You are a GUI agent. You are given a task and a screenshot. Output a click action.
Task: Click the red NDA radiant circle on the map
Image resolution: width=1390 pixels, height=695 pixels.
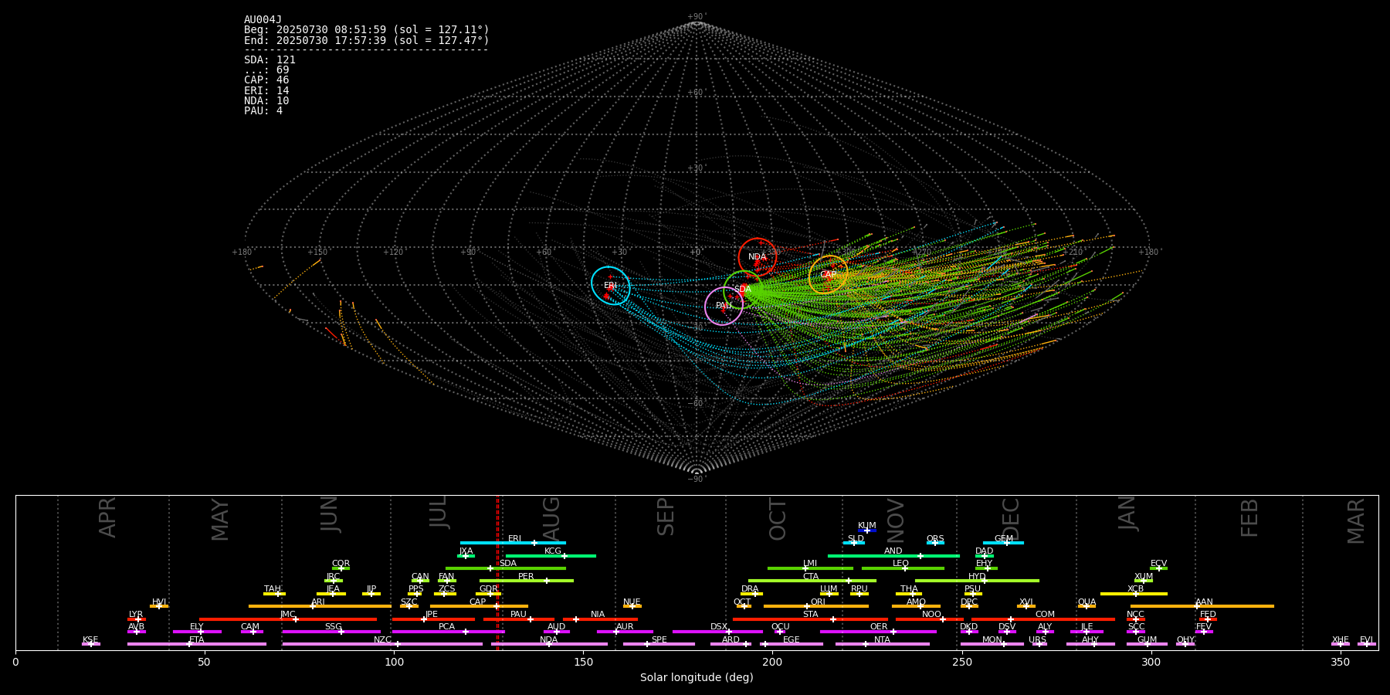758,257
